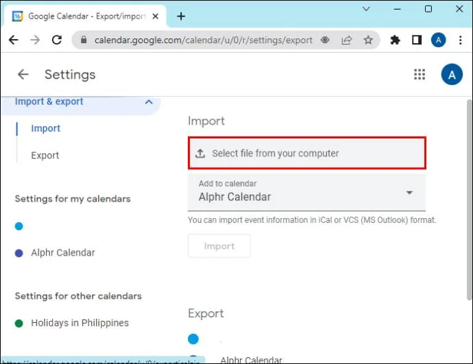Image resolution: width=473 pixels, height=364 pixels.
Task: Click the page vertical scrollbar
Action: pyautogui.click(x=469, y=199)
